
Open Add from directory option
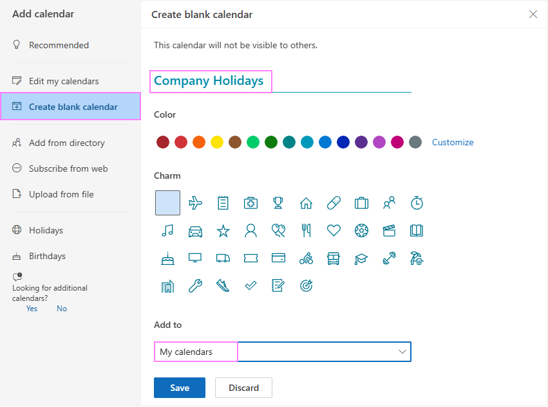pos(70,143)
